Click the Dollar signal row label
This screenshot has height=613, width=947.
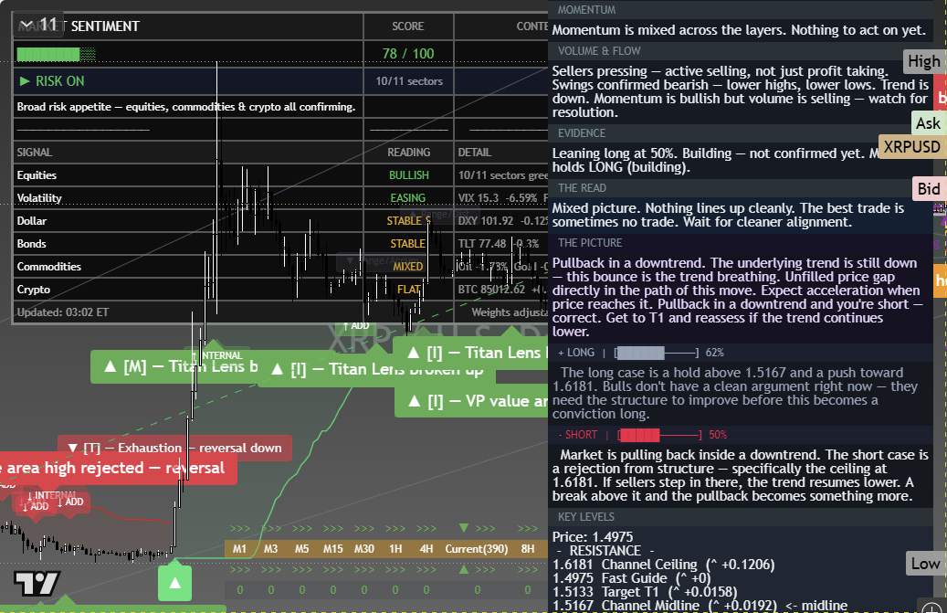click(x=31, y=221)
